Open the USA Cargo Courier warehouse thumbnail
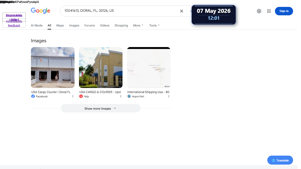 52,67
